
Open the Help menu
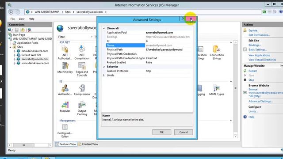click(x=31, y=19)
